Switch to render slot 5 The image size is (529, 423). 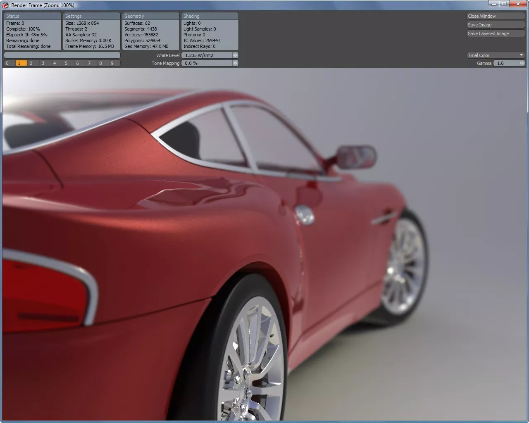(x=65, y=63)
